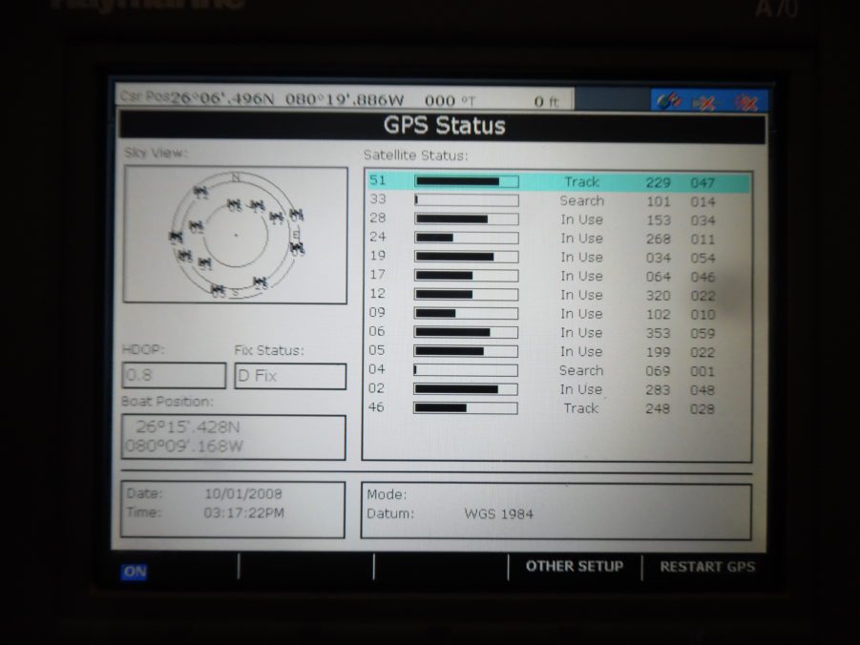This screenshot has height=645, width=860.
Task: Click the GPS Status title bar
Action: point(442,126)
